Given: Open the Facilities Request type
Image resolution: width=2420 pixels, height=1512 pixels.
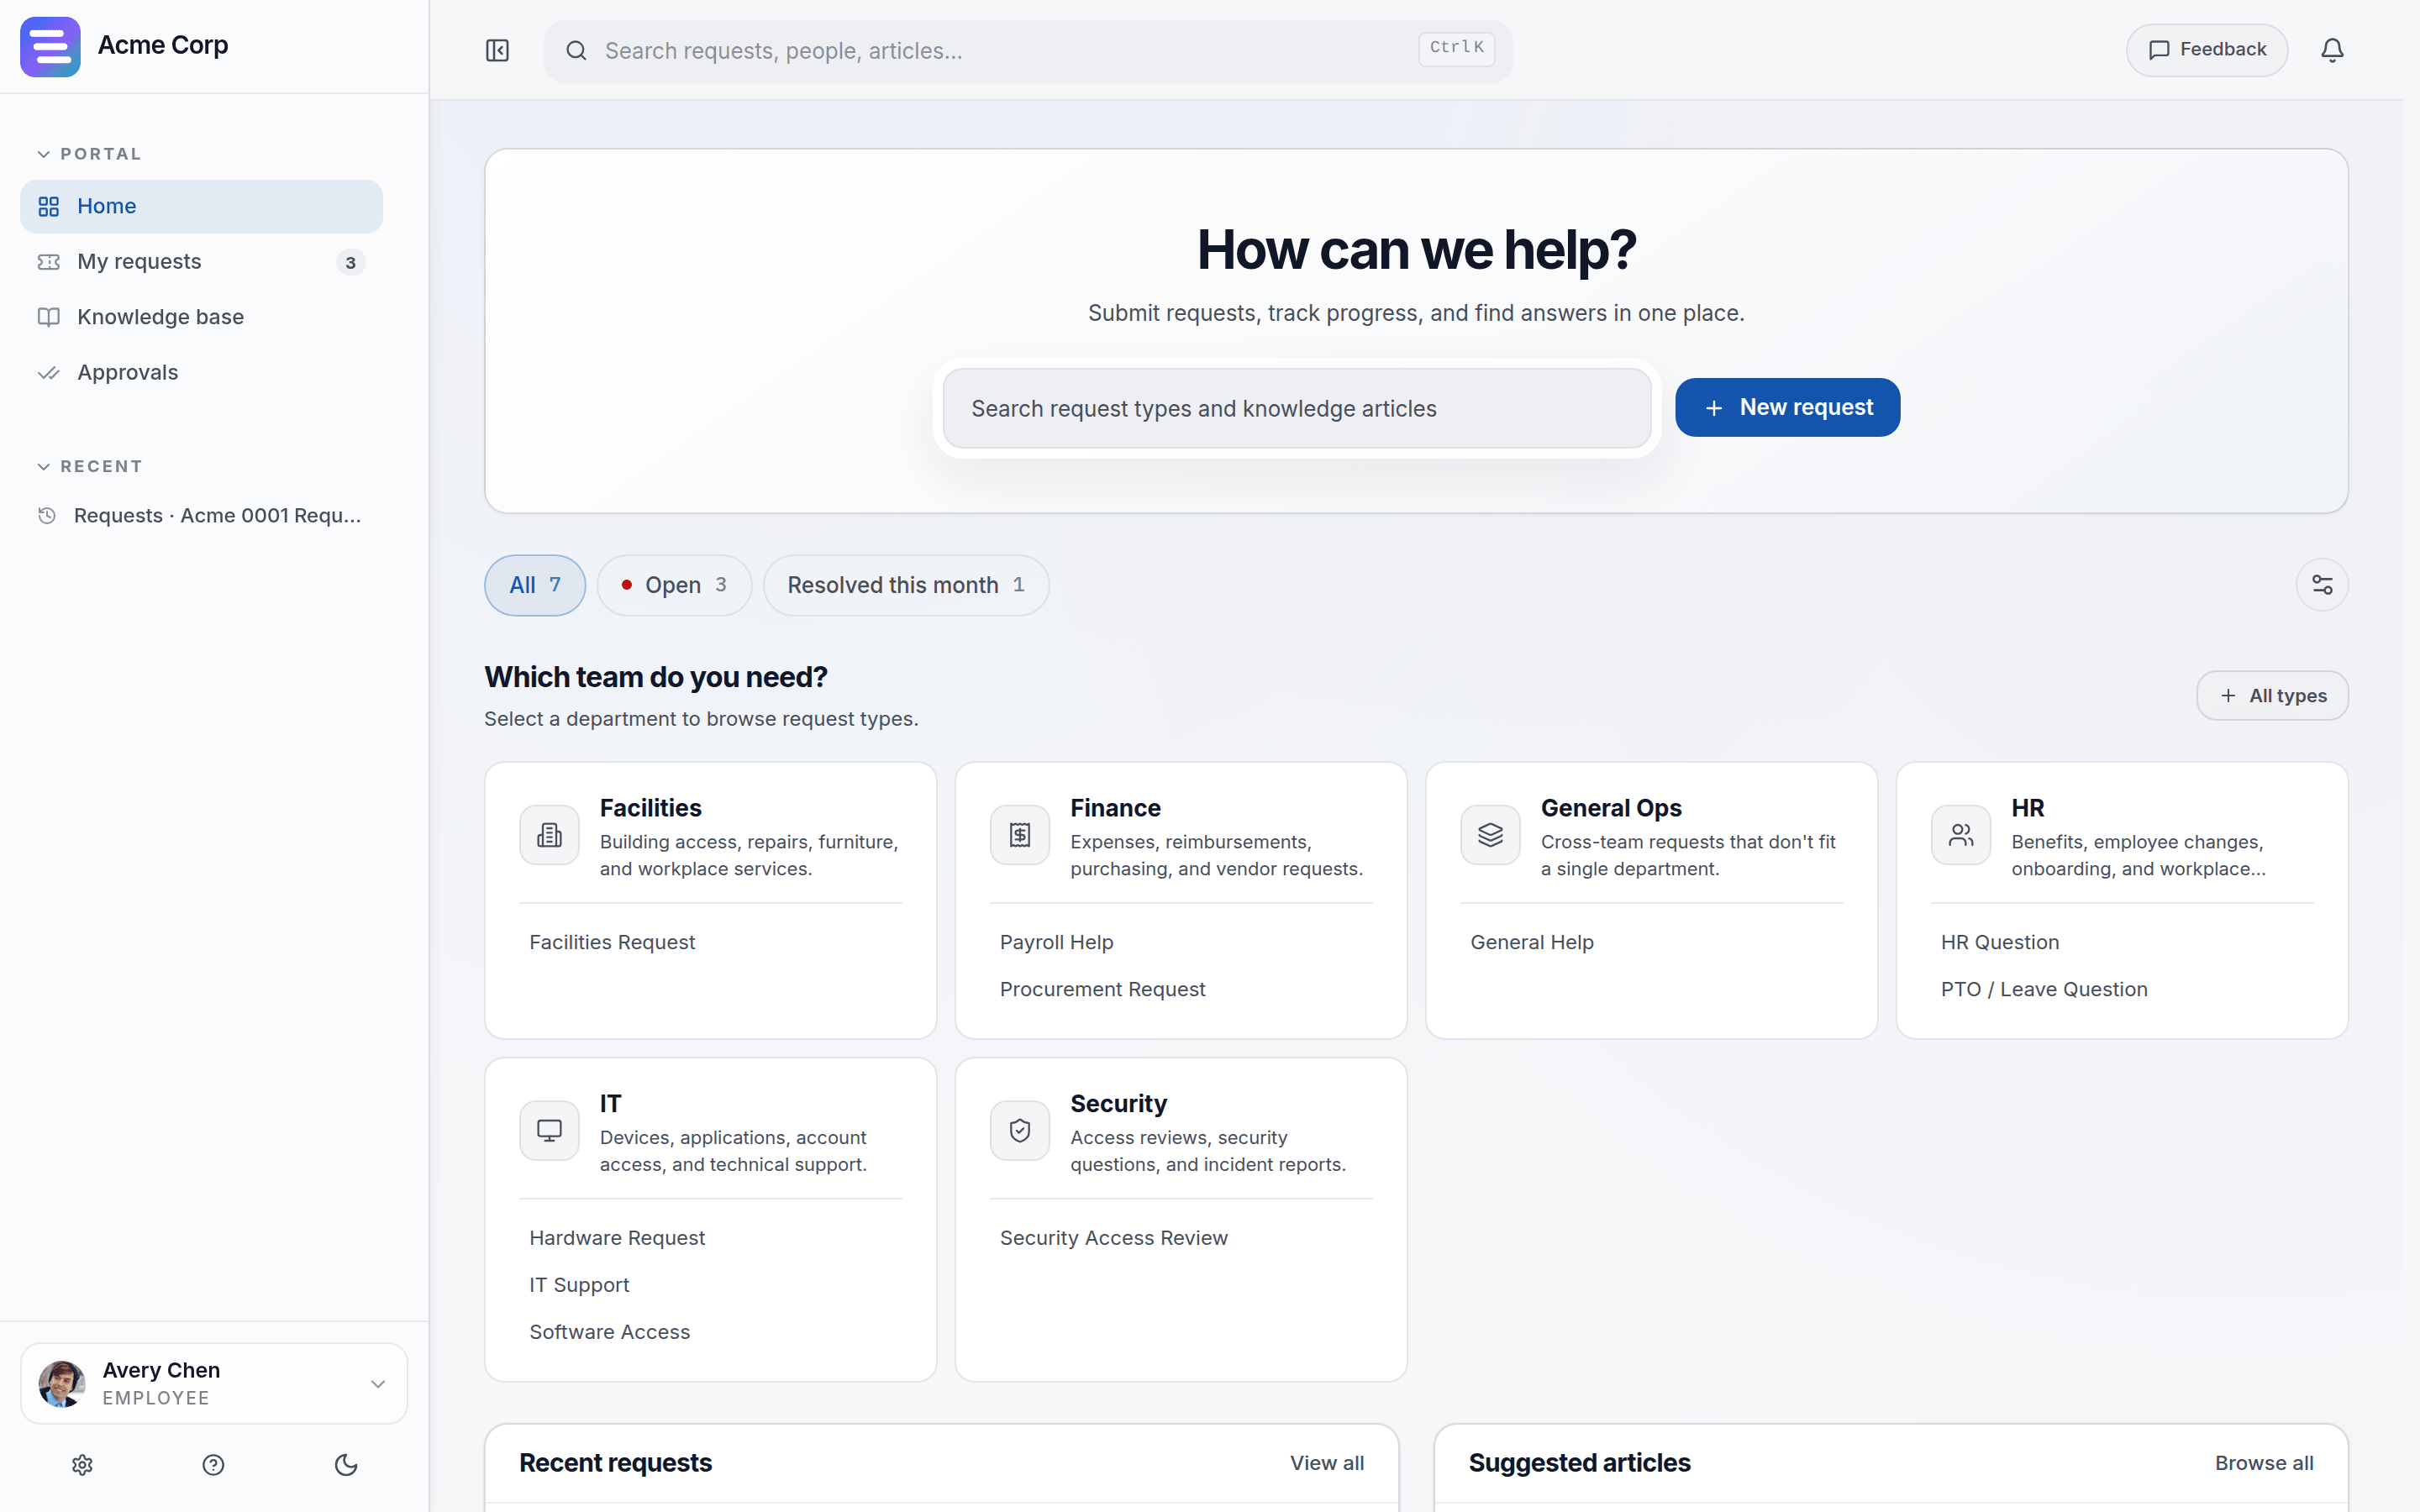Looking at the screenshot, I should (x=612, y=942).
